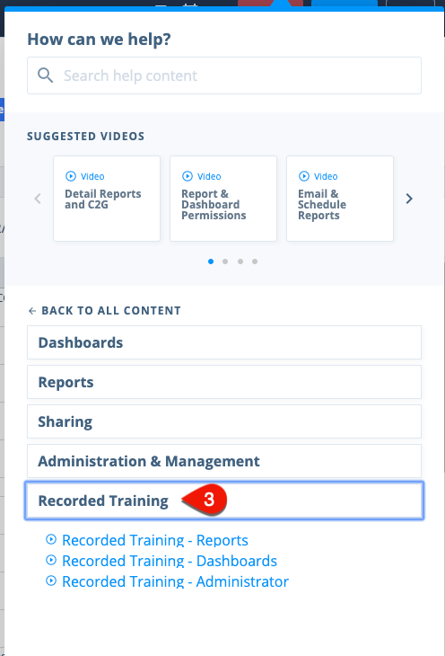The height and width of the screenshot is (656, 445).
Task: Open Administration & Management category
Action: tap(224, 461)
